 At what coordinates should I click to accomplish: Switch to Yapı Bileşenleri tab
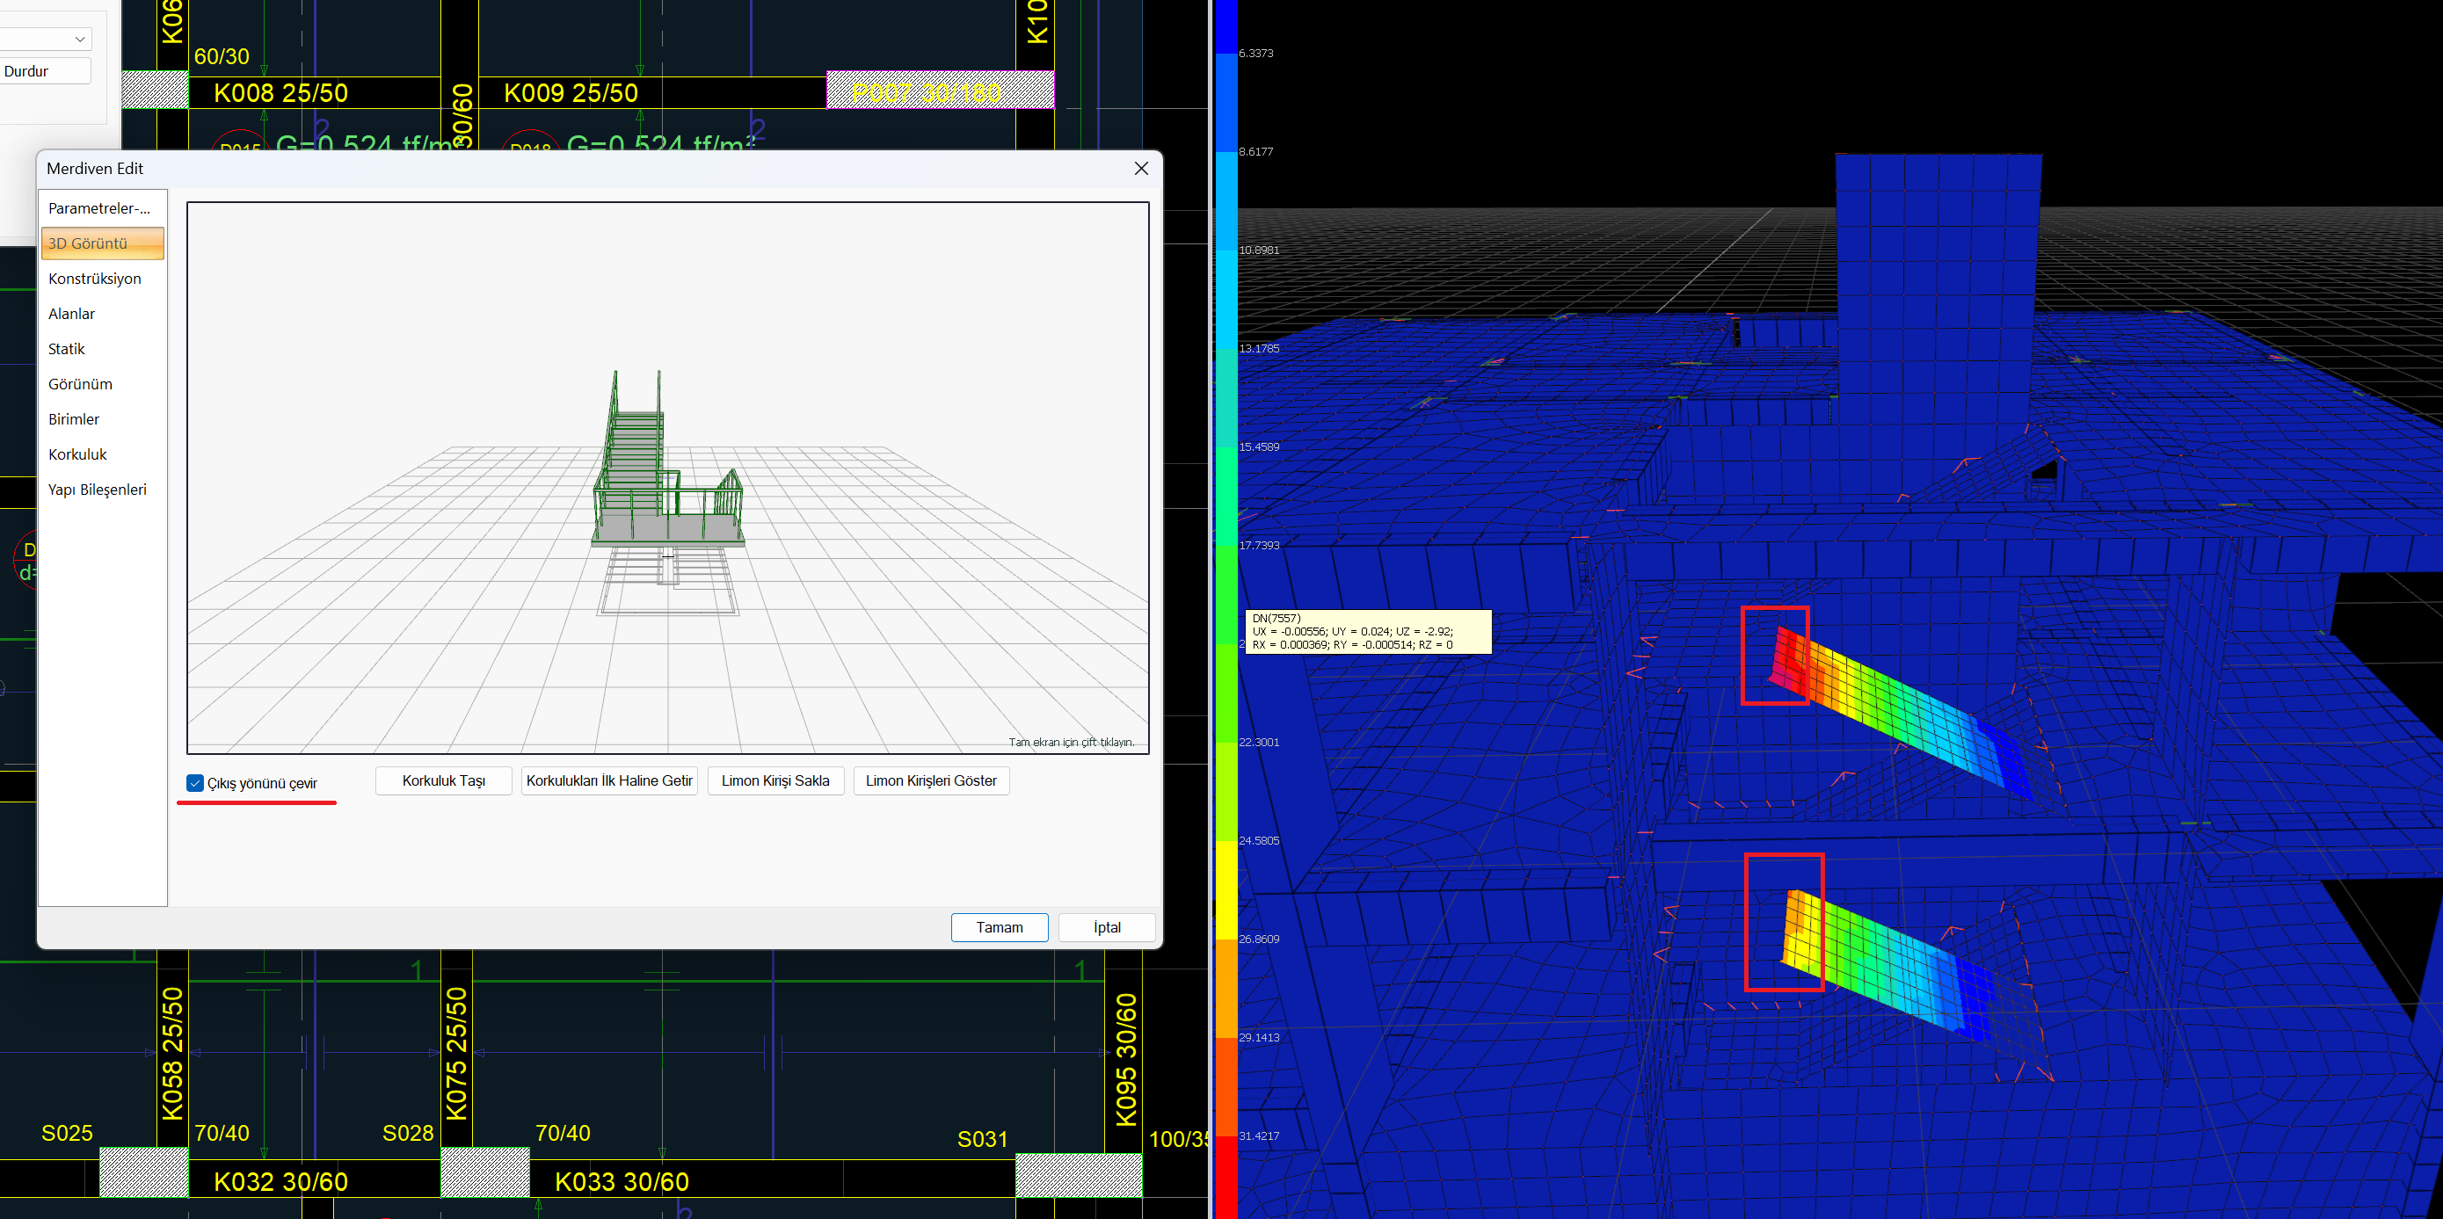pos(103,490)
